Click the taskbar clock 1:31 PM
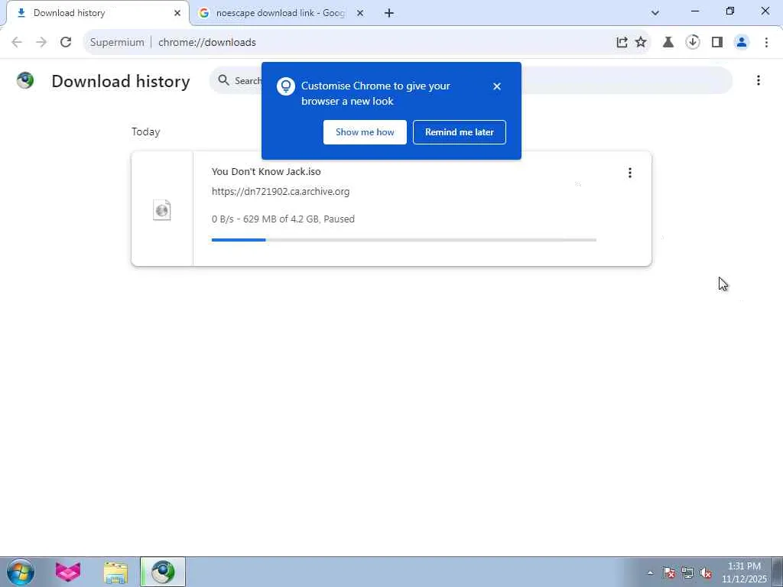Image resolution: width=783 pixels, height=587 pixels. (x=744, y=572)
